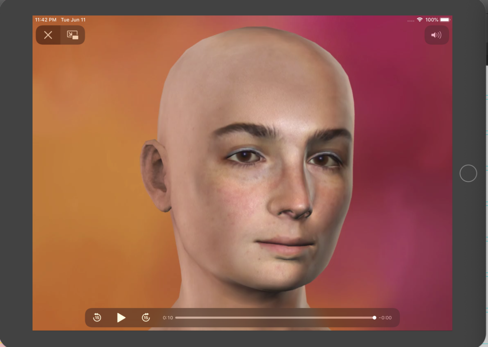
Task: Mute the video using the speaker icon
Action: coord(436,35)
